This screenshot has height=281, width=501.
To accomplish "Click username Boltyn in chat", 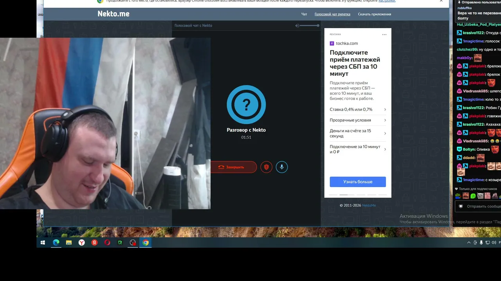I will (469, 149).
